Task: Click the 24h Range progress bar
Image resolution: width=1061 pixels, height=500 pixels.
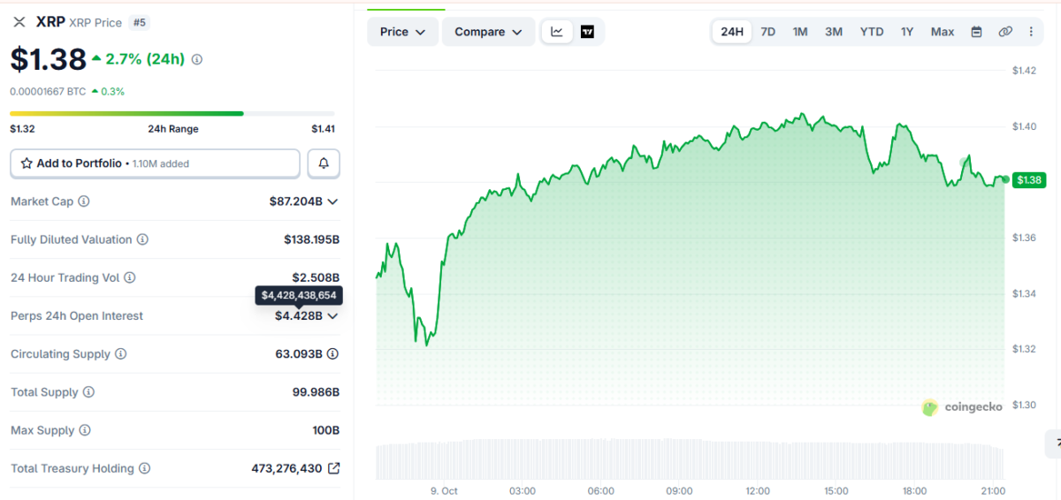Action: coord(172,113)
